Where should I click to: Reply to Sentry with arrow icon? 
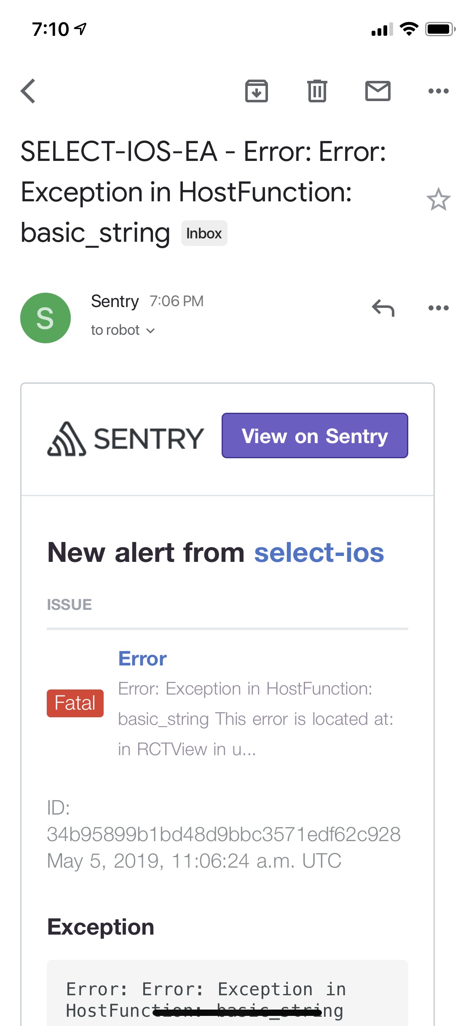383,308
